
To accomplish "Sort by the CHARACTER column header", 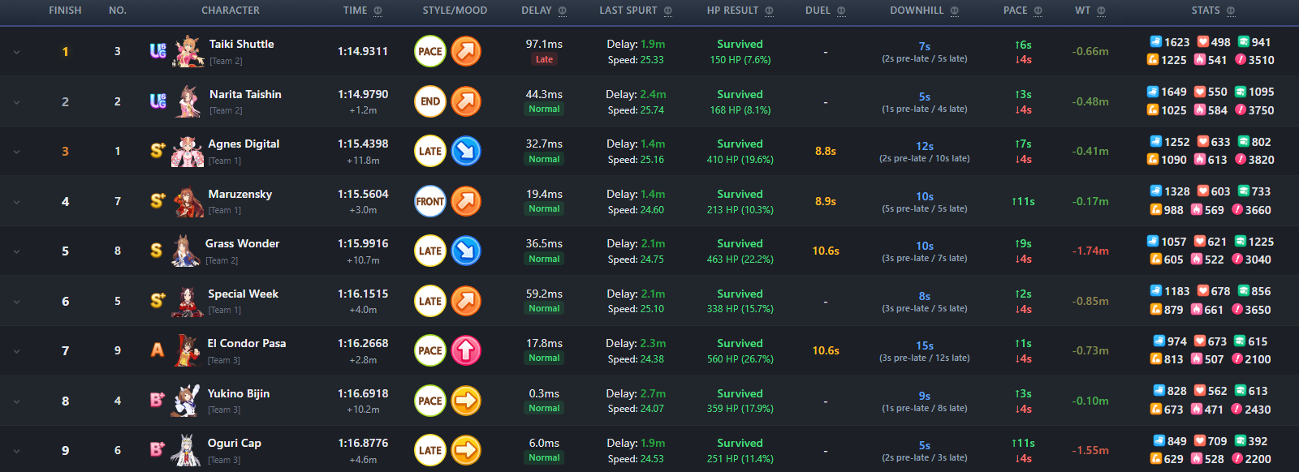I will (x=231, y=11).
